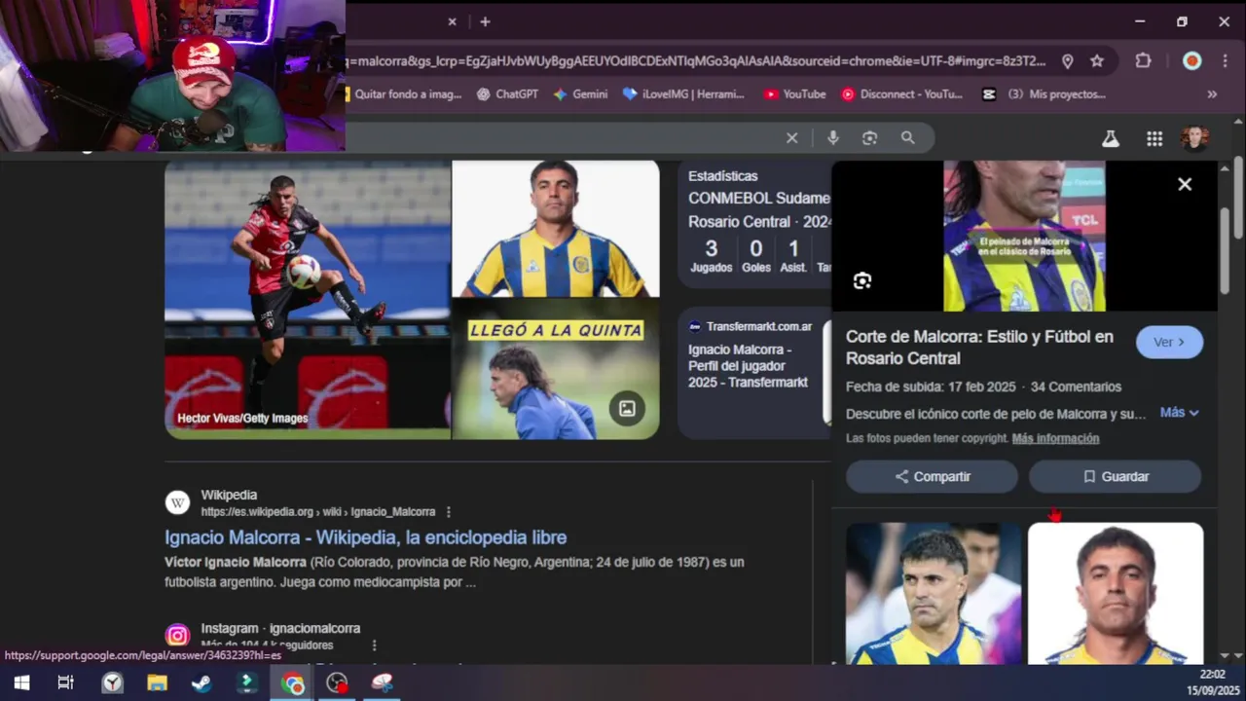Expand description with the Más dropdown
The image size is (1246, 701).
click(1179, 413)
